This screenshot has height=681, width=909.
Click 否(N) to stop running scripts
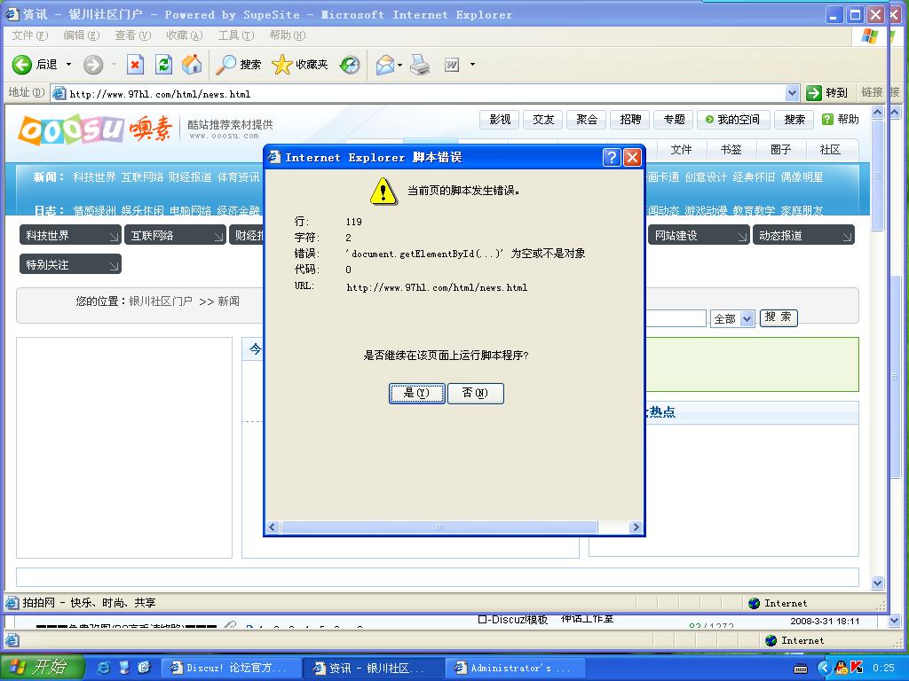(x=476, y=393)
